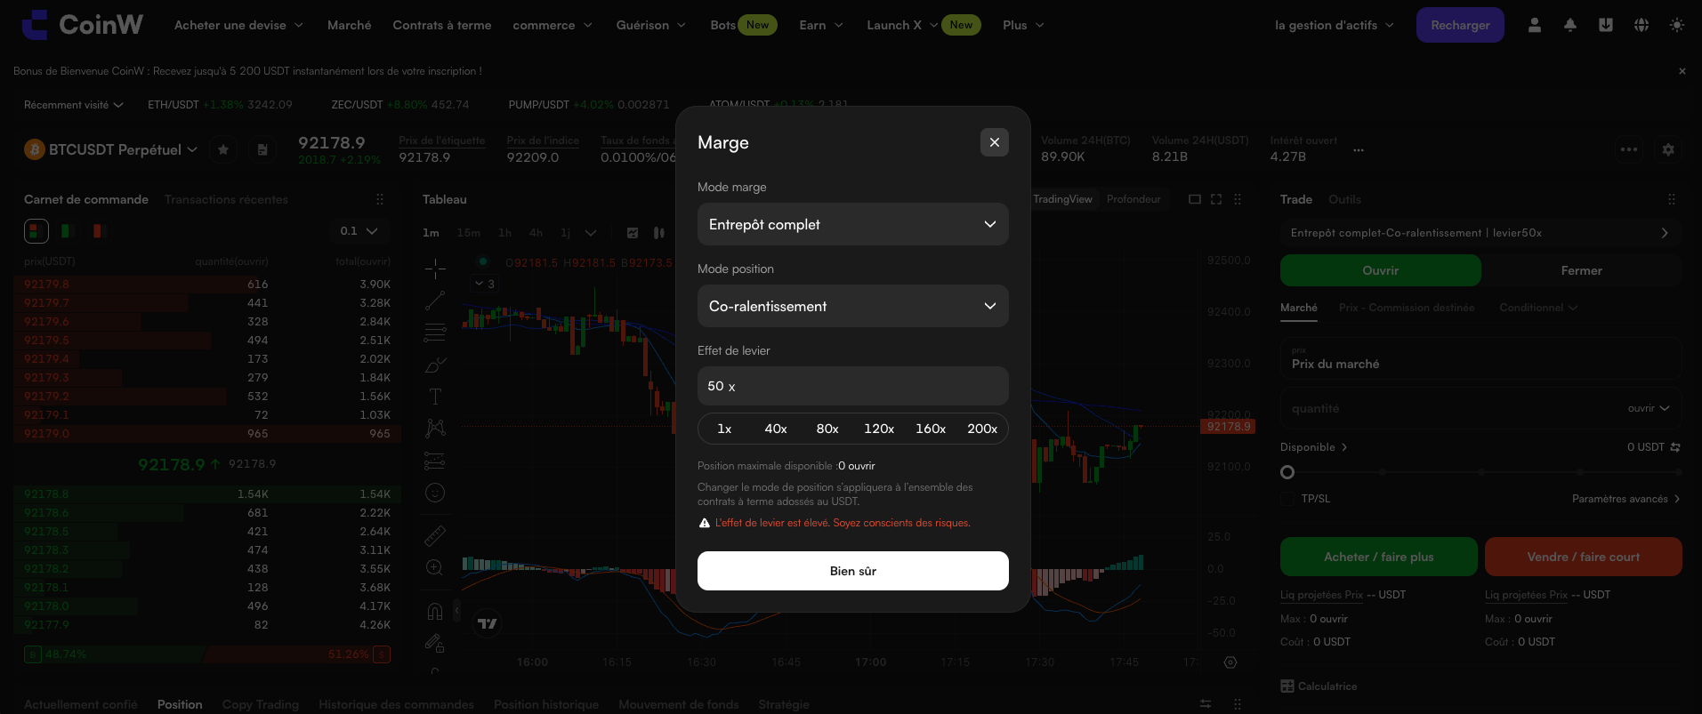Expand the chart to fullscreen
Screen dimensions: 1702x714
click(x=1216, y=199)
